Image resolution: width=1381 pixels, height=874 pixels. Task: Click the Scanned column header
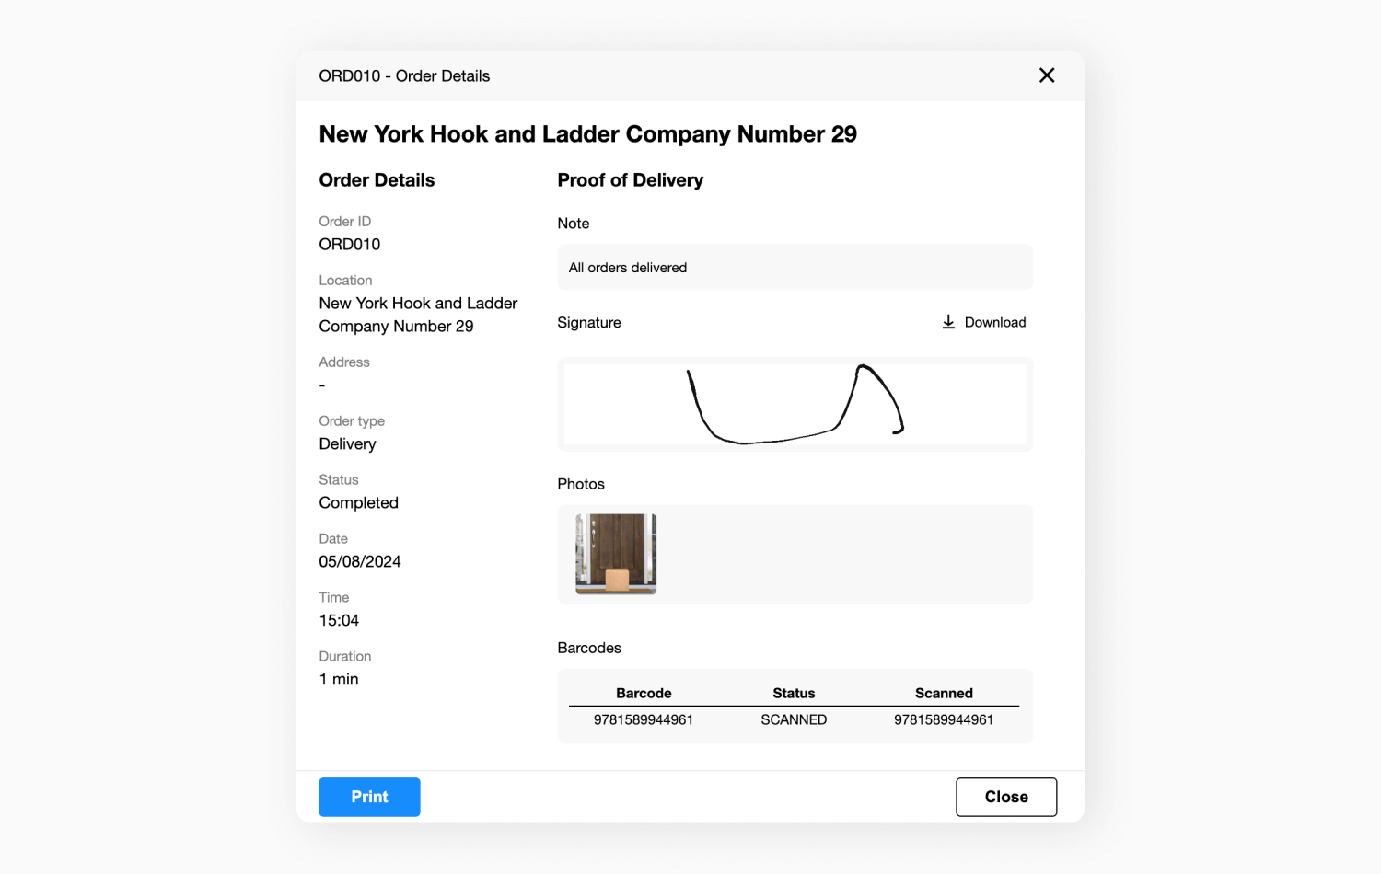pyautogui.click(x=944, y=693)
